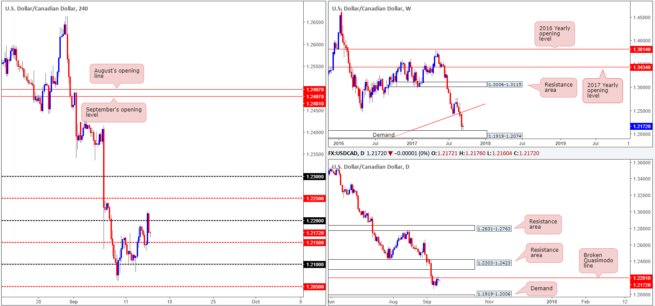
Task: Click the 1.1919-1.2074 zone label
Action: (505, 136)
